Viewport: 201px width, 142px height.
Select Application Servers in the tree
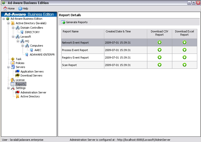pos(32,71)
